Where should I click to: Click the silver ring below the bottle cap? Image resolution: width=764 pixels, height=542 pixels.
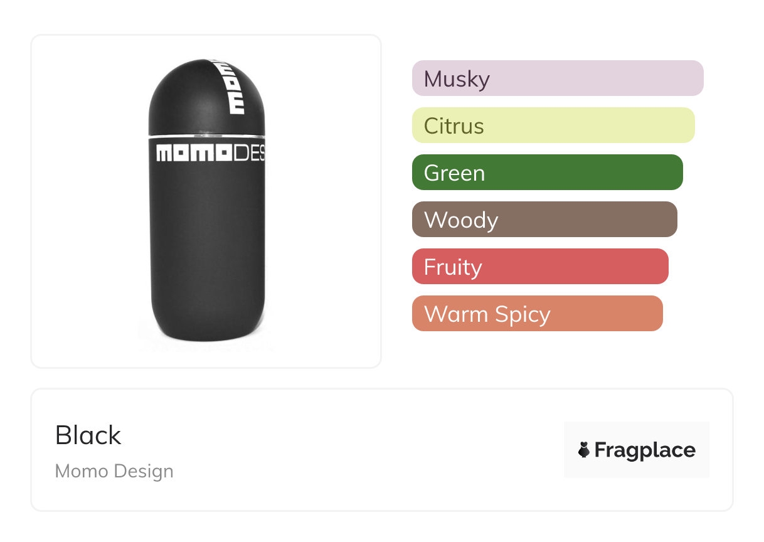[x=206, y=135]
